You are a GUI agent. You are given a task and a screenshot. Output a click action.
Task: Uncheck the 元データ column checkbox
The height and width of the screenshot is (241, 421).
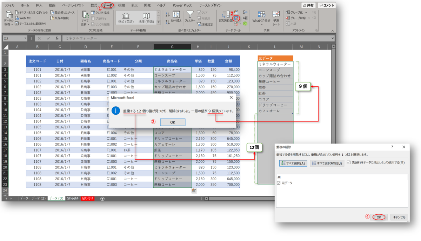click(x=279, y=183)
